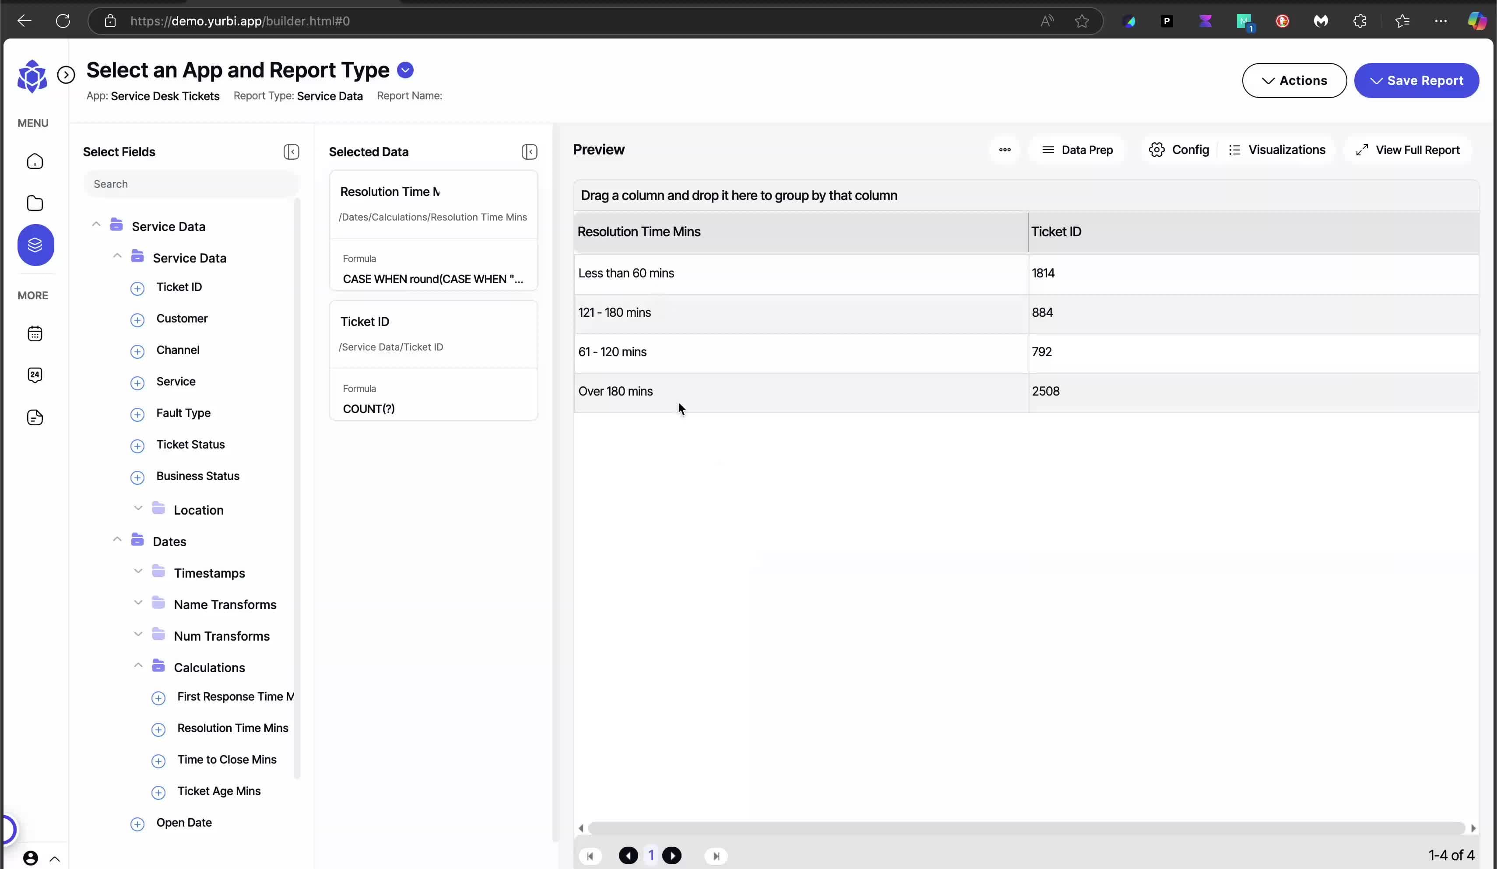The width and height of the screenshot is (1497, 869).
Task: Open the three-dots menu in Preview
Action: [x=1005, y=150]
